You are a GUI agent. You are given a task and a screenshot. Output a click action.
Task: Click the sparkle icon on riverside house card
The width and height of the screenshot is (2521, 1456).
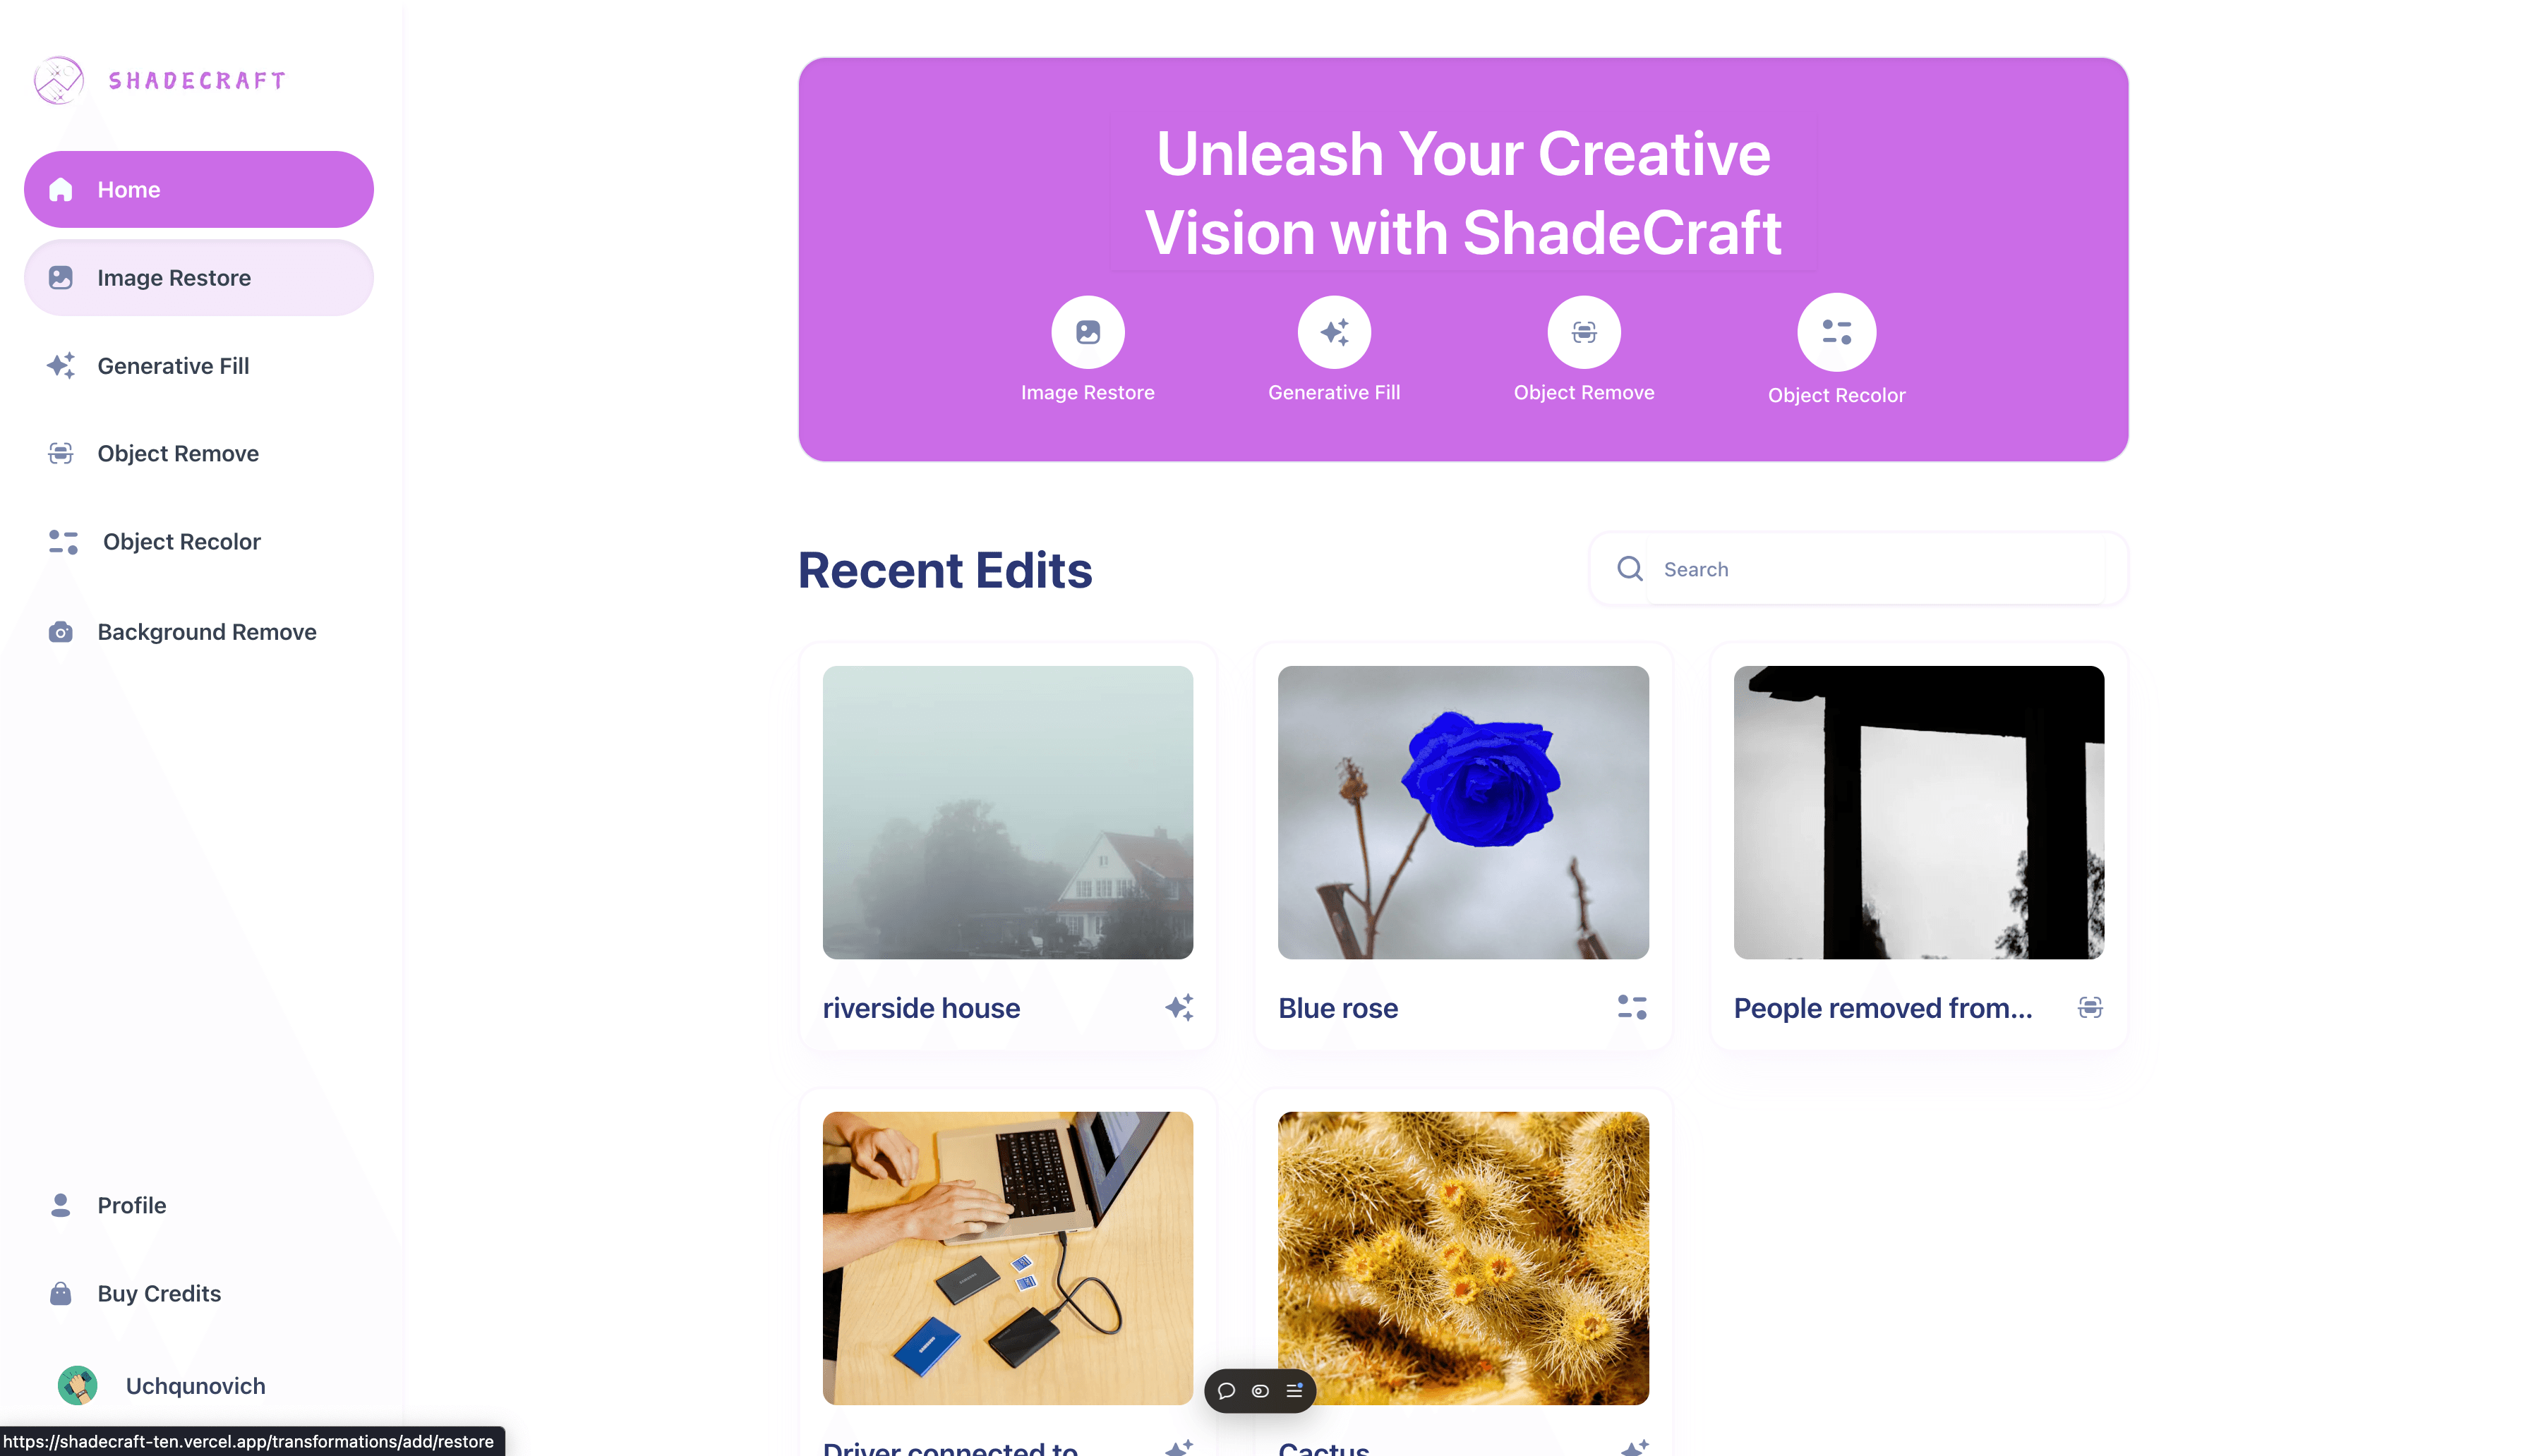pos(1179,1007)
